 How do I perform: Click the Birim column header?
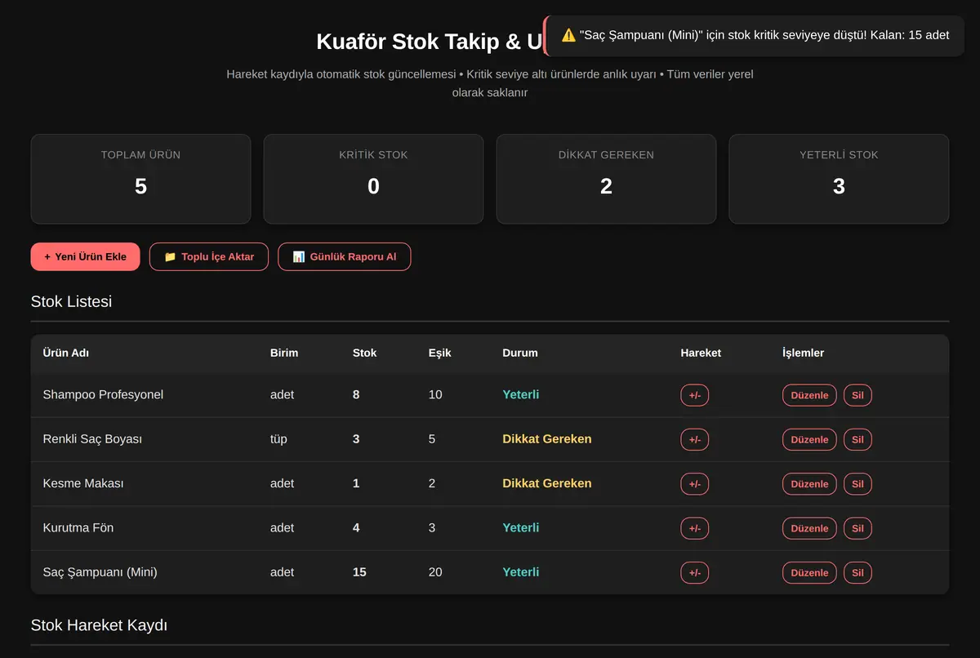point(284,353)
